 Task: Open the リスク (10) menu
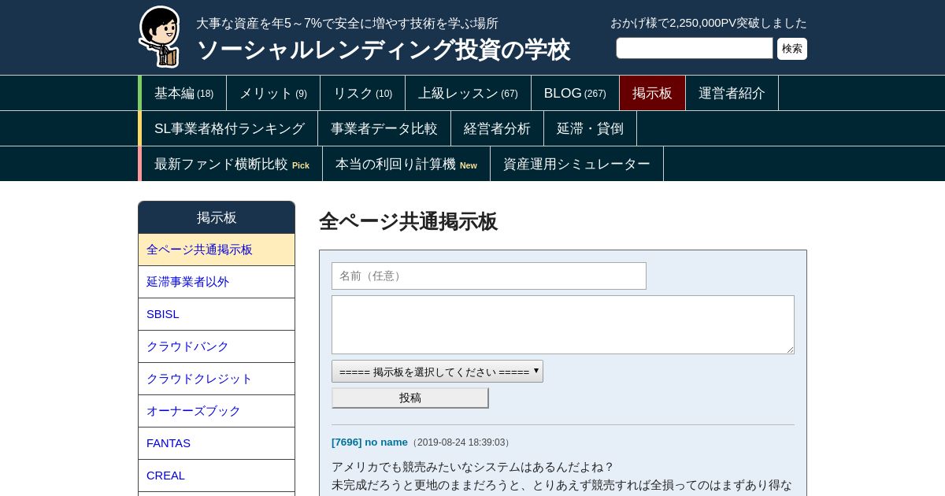coord(362,93)
